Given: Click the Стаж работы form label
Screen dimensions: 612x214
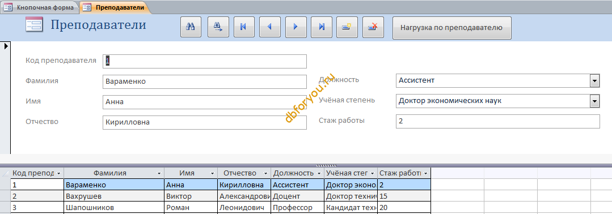Looking at the screenshot, I should 342,121.
